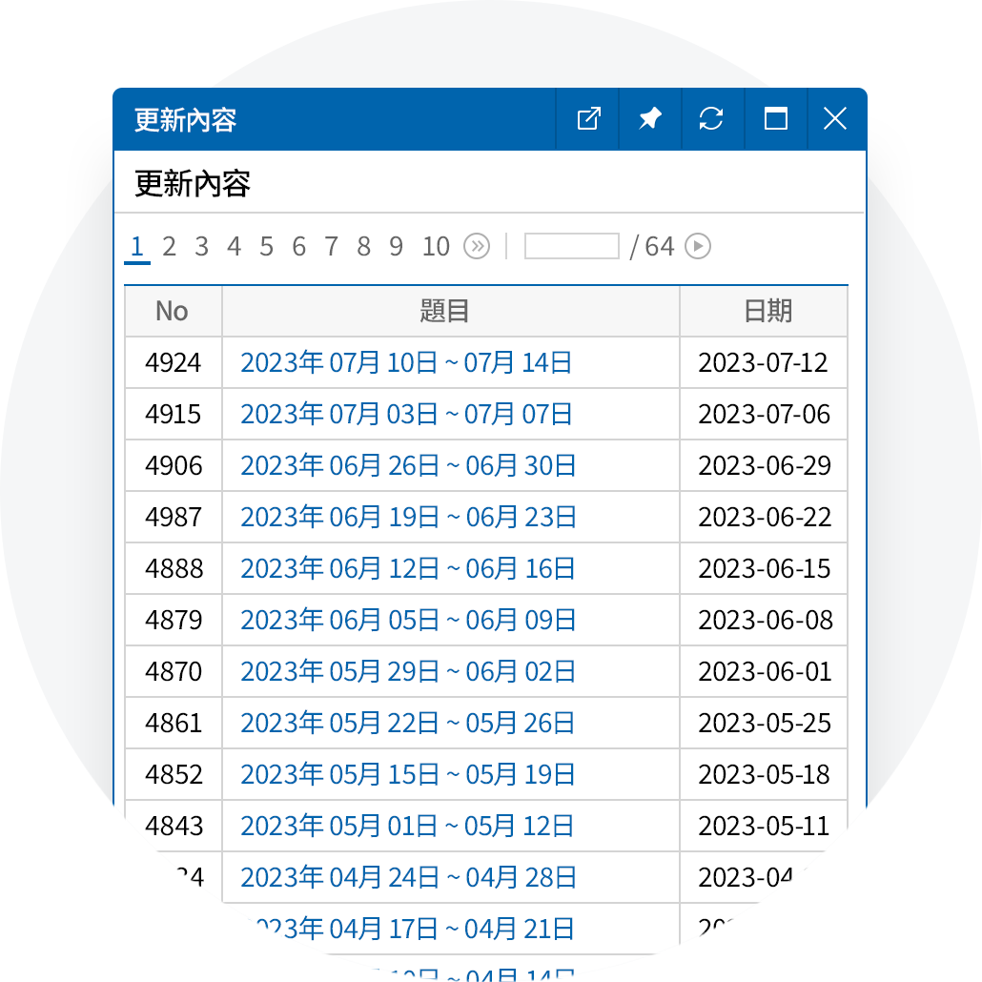Refresh the update content list
Viewport: 982px width, 982px height.
pos(712,119)
